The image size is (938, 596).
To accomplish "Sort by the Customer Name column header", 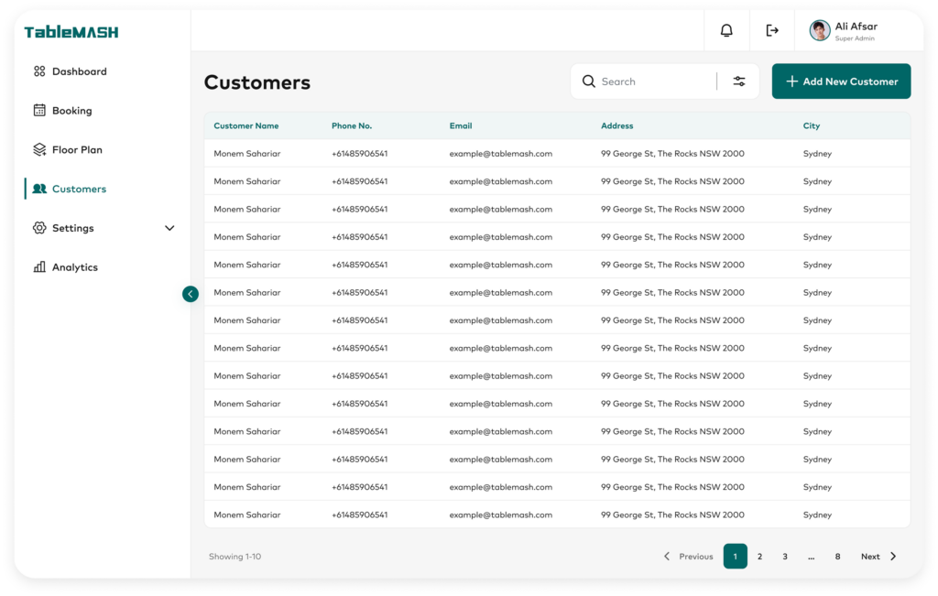I will tap(246, 126).
